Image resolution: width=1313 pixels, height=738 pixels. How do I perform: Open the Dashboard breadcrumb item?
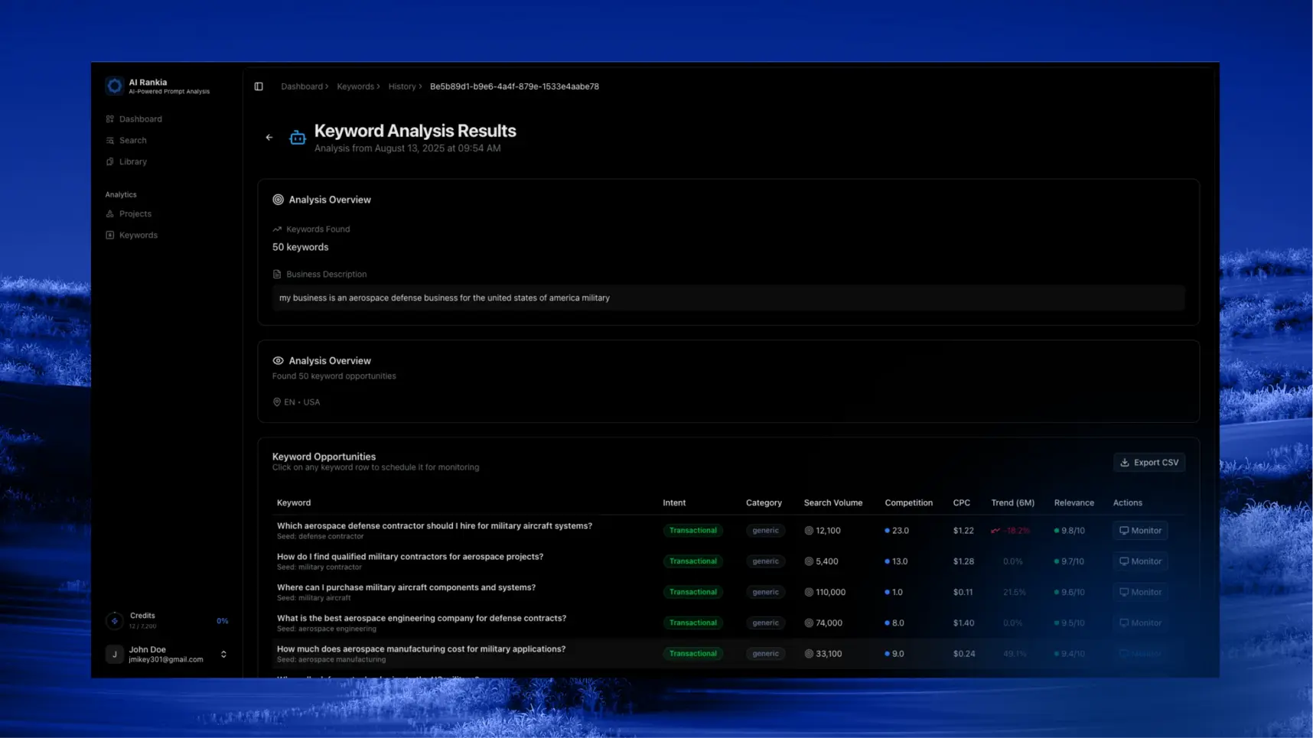pyautogui.click(x=302, y=86)
